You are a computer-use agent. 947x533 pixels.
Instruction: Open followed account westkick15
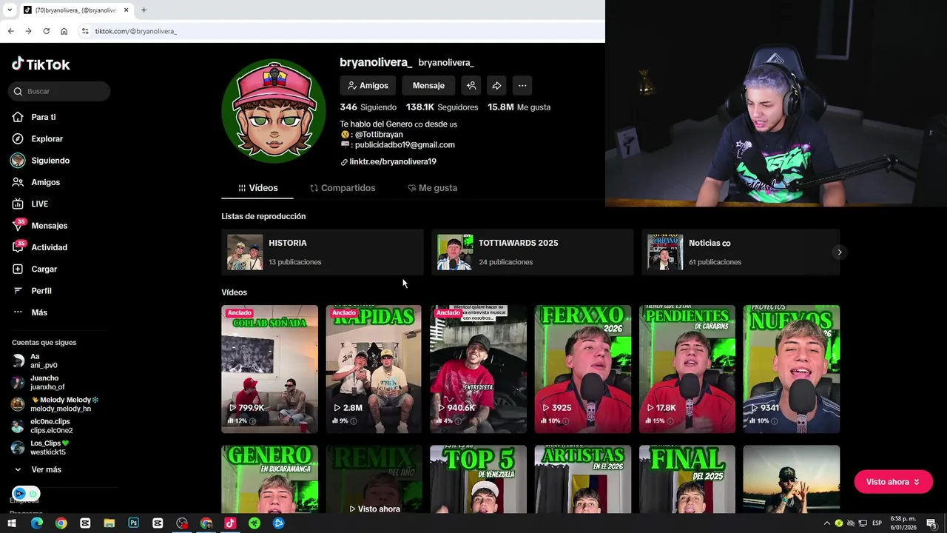coord(48,448)
